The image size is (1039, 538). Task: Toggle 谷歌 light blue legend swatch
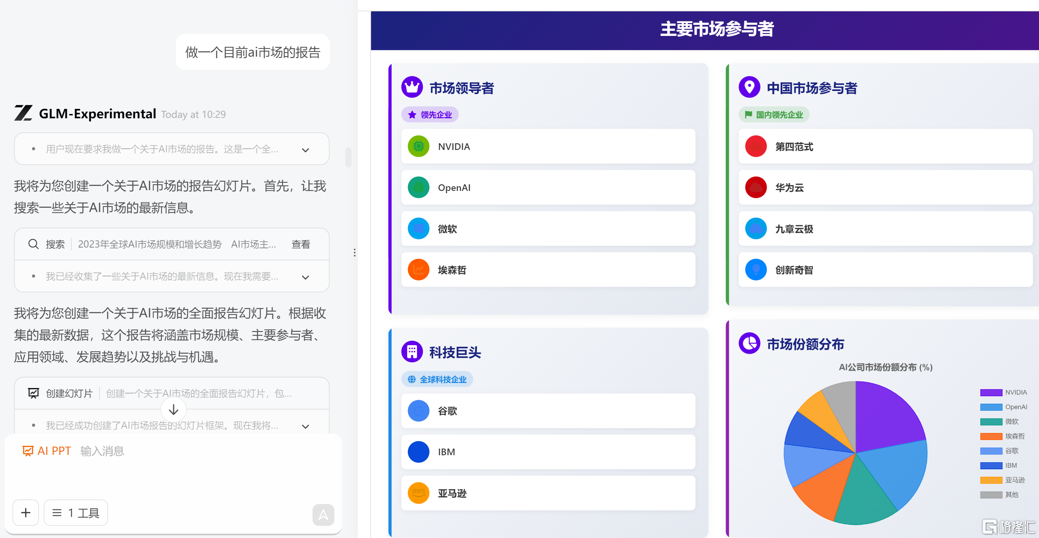click(x=991, y=451)
